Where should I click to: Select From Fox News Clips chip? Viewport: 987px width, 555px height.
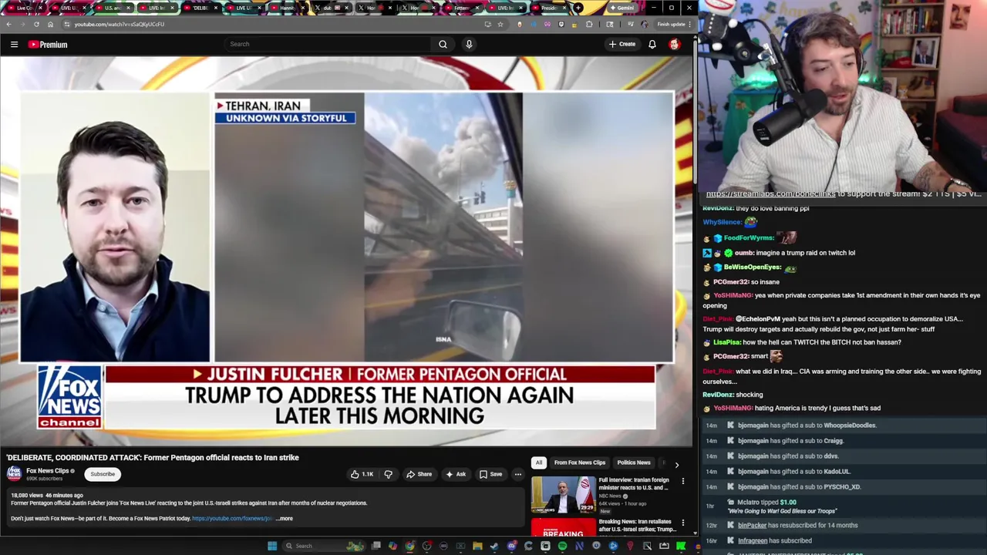580,462
